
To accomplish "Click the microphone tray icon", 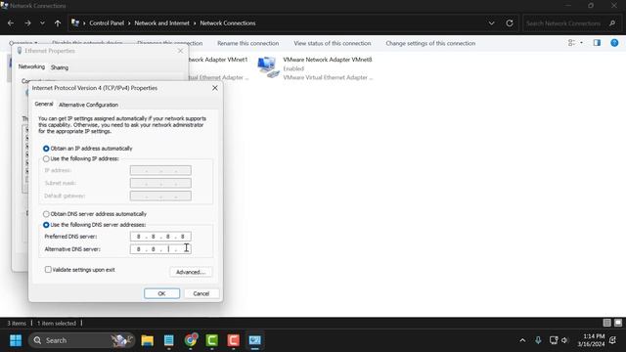I will pos(538,340).
